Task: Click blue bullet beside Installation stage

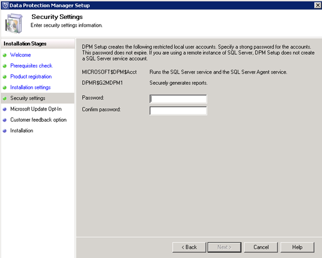Action: click(4, 131)
